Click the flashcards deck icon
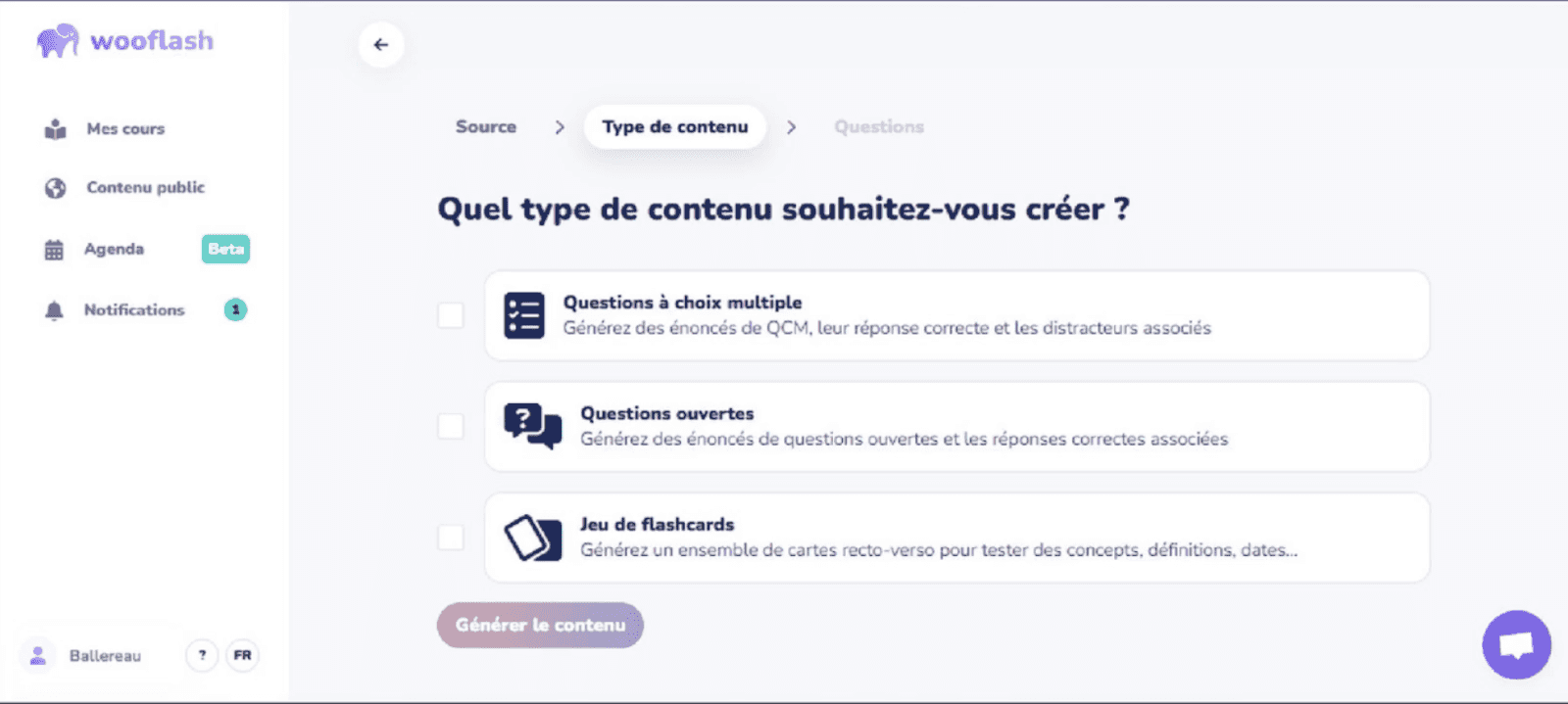This screenshot has height=704, width=1568. point(533,538)
